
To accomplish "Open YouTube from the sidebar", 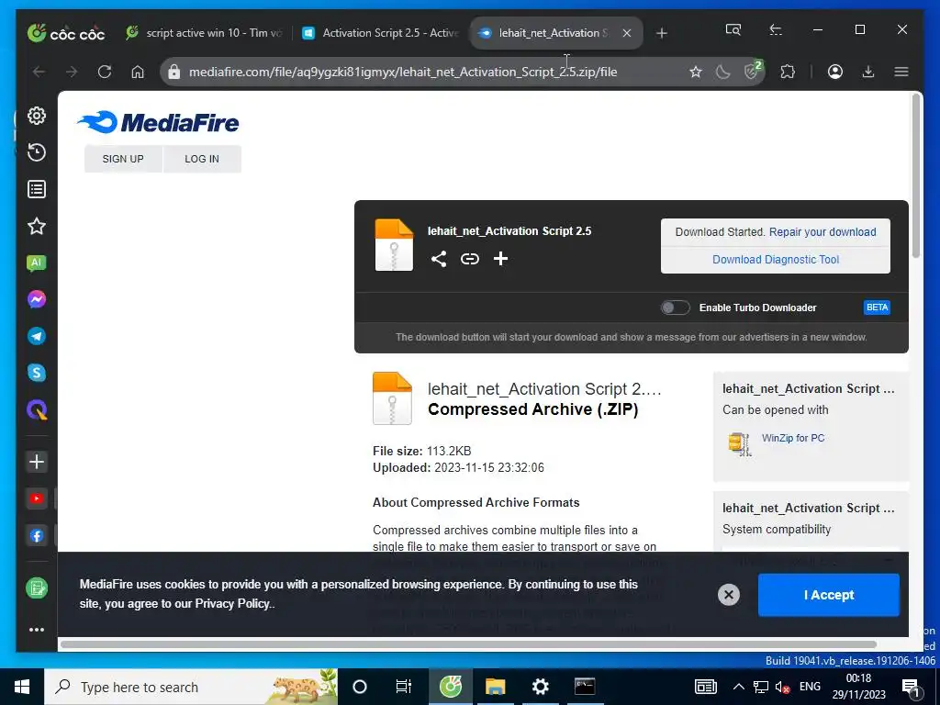I will [37, 498].
